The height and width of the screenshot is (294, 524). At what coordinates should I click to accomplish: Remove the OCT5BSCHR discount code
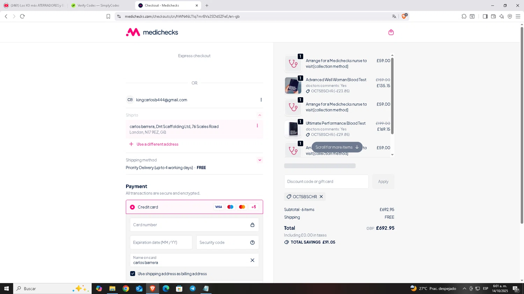(321, 197)
